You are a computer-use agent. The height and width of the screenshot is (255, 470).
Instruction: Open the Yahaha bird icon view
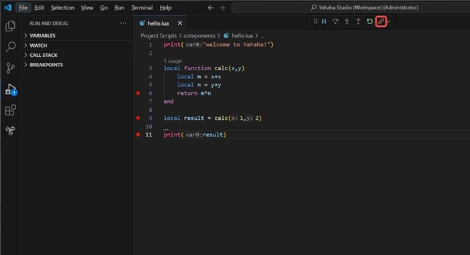point(10,131)
